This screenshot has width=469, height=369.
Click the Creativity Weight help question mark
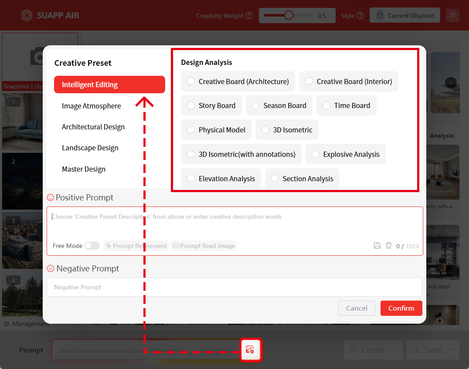coord(249,16)
